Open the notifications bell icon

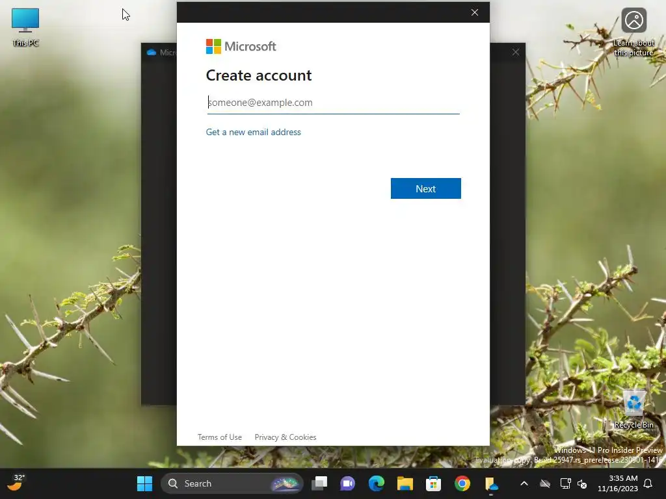pyautogui.click(x=648, y=483)
